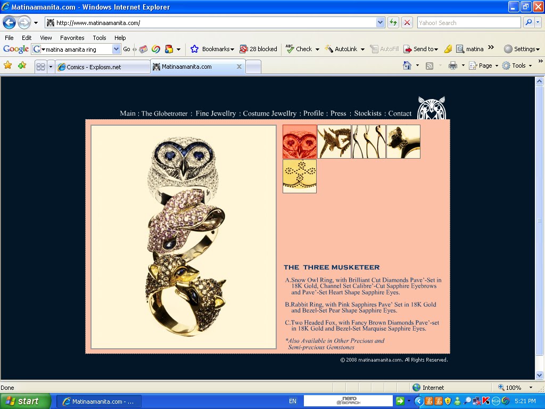Click the Yahoo! Search box
Image resolution: width=545 pixels, height=409 pixels.
pyautogui.click(x=468, y=23)
